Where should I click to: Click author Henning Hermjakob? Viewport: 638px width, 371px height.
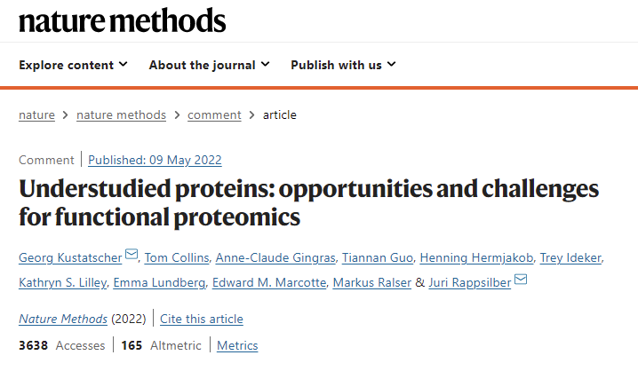(x=476, y=257)
